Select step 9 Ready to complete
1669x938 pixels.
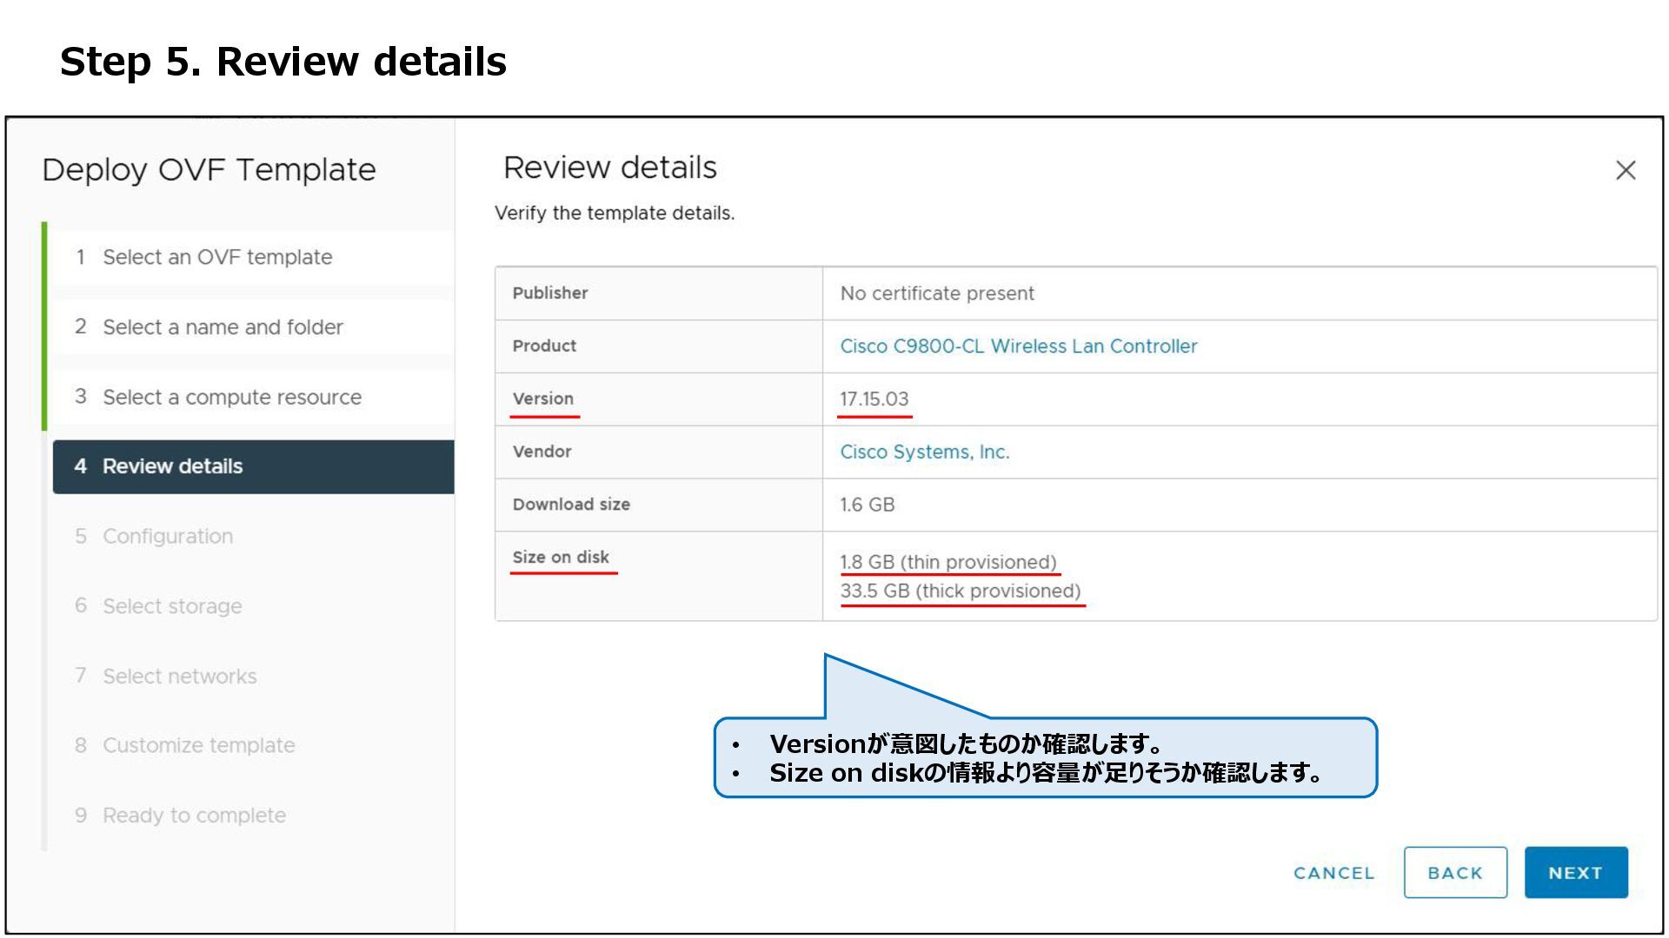click(194, 816)
